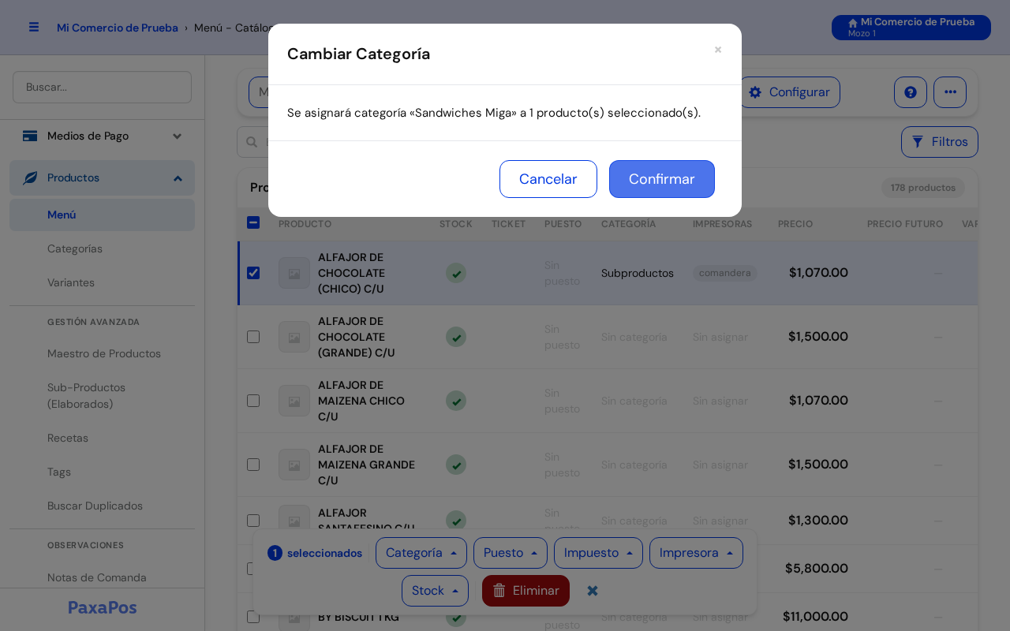Click the Configurar gear button
Screen dimensions: 1010x631
tap(789, 92)
